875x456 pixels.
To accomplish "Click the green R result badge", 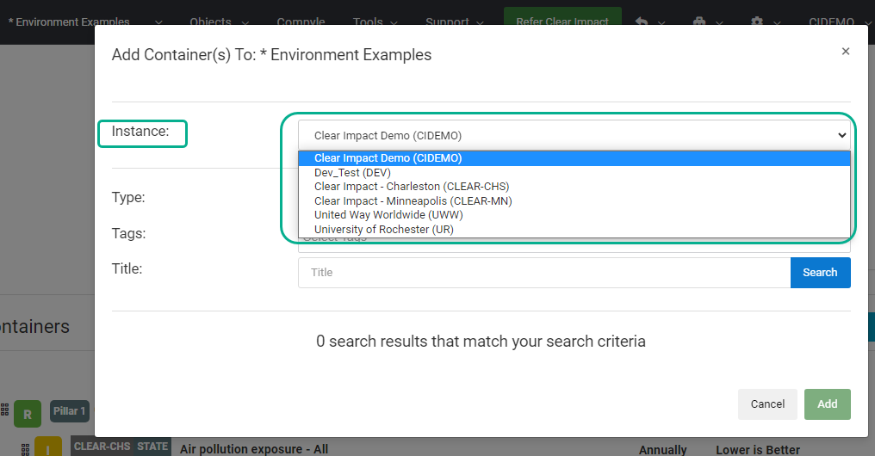I will click(x=28, y=414).
